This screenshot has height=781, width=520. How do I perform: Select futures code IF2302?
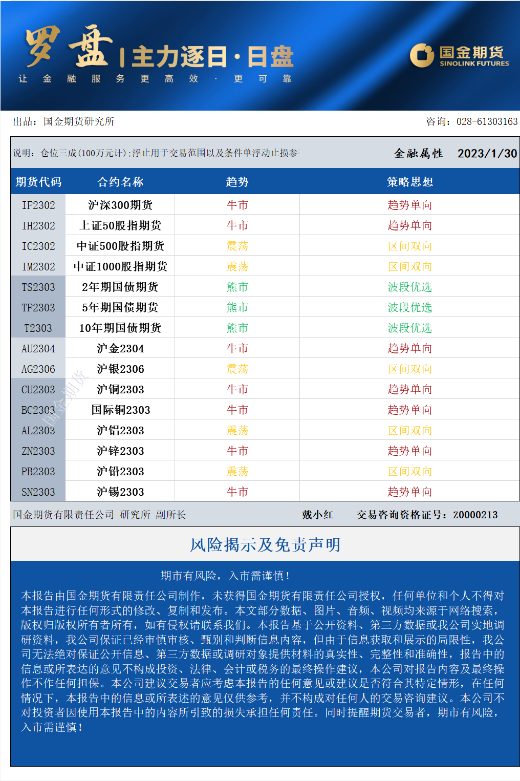tap(38, 205)
